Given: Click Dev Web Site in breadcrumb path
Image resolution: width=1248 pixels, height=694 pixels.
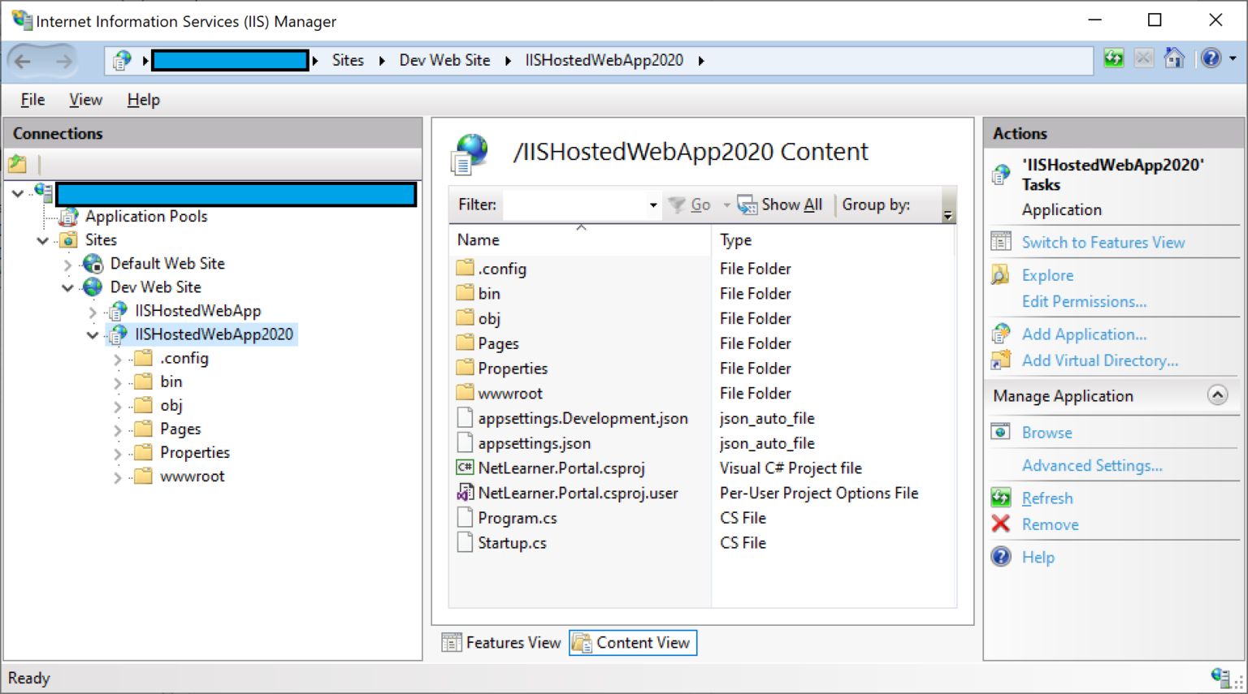Looking at the screenshot, I should (444, 60).
